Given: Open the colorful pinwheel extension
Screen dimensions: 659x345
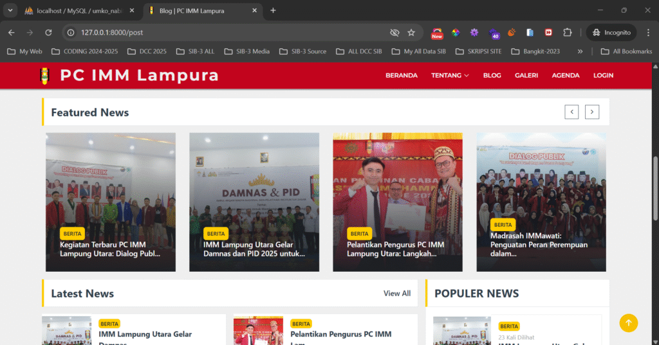Looking at the screenshot, I should coord(456,32).
